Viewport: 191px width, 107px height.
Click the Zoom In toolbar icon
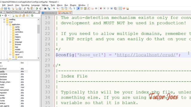click(54, 9)
